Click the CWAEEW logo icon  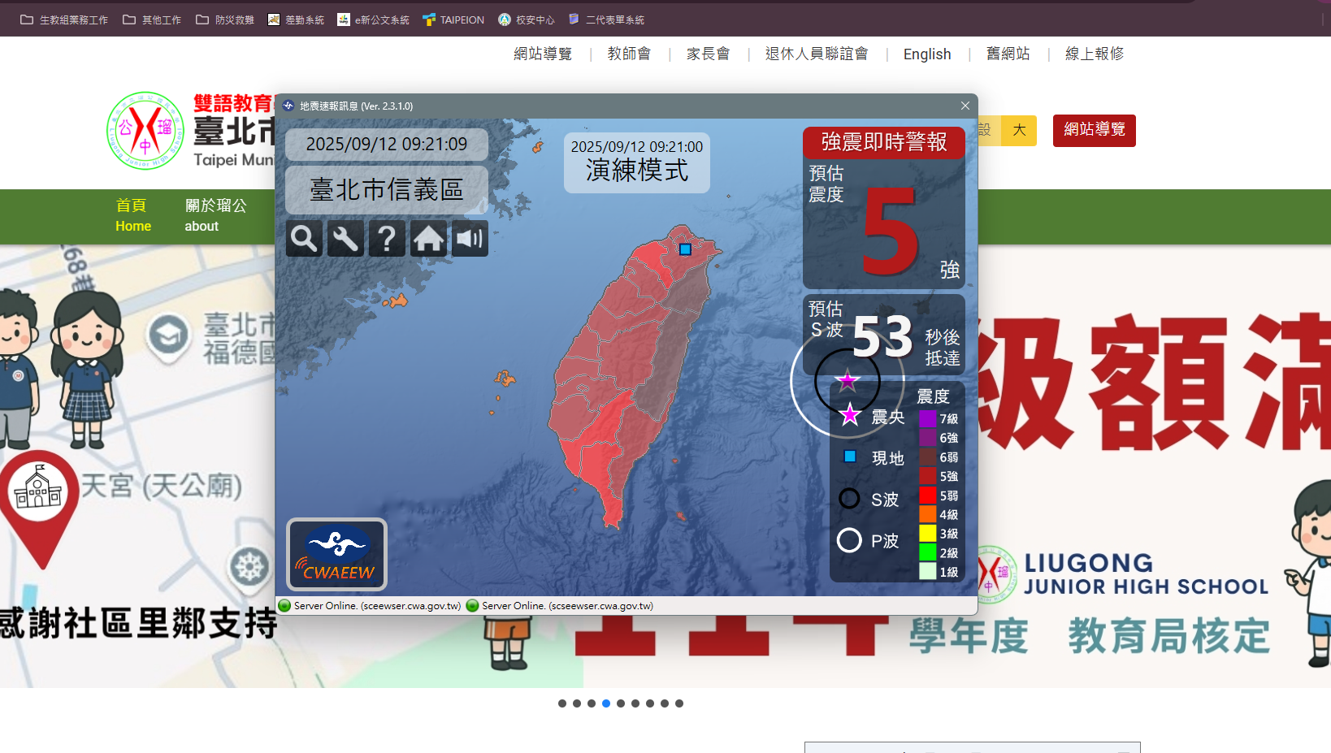click(x=337, y=554)
